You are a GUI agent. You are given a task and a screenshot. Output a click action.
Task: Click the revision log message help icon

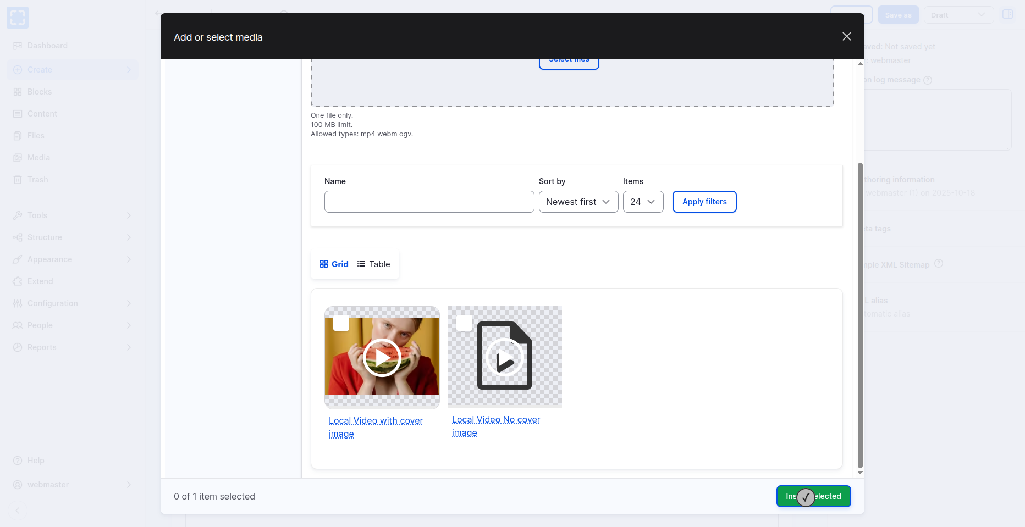(x=928, y=80)
